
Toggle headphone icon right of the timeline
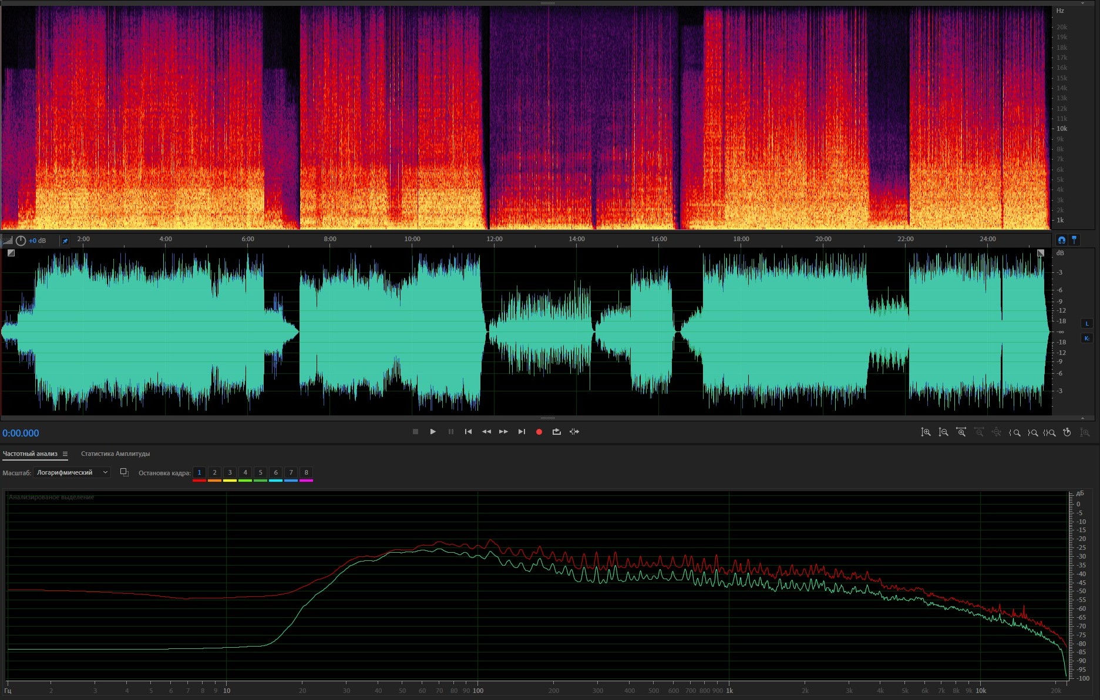1061,240
